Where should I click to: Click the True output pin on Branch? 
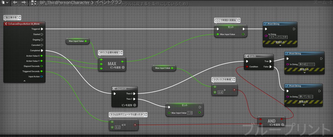pyautogui.click(x=271, y=61)
